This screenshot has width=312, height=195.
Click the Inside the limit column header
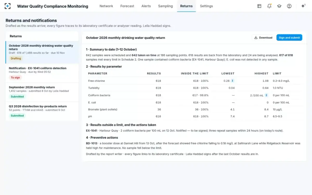pos(195,74)
